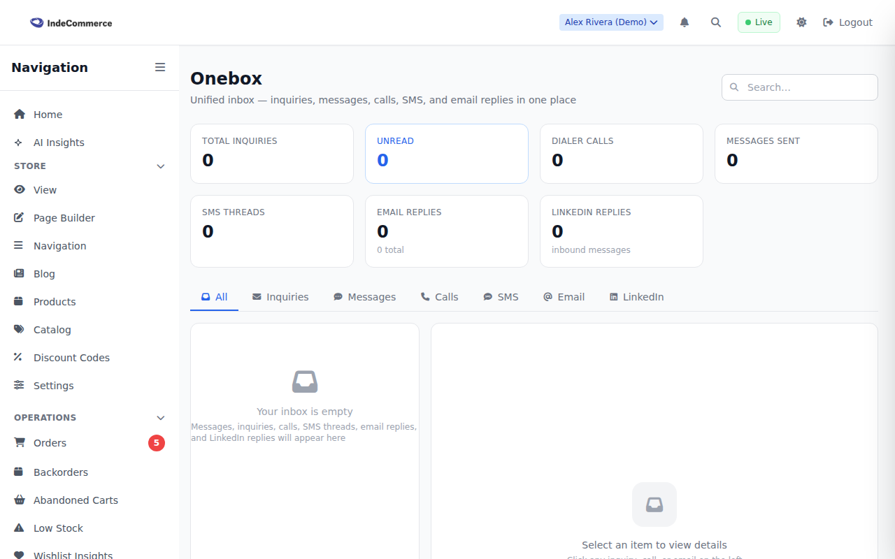This screenshot has height=559, width=895.
Task: Select the UNREAD stat card
Action: point(447,154)
